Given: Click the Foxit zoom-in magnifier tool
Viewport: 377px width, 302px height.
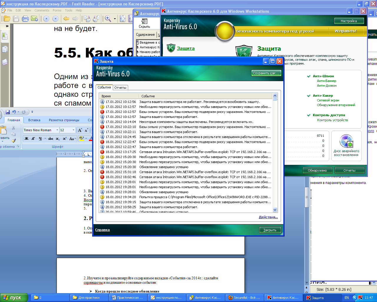Looking at the screenshot, I should [x=108, y=19].
